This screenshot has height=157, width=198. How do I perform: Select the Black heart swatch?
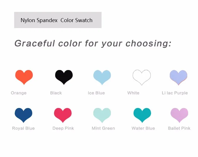pyautogui.click(x=64, y=77)
